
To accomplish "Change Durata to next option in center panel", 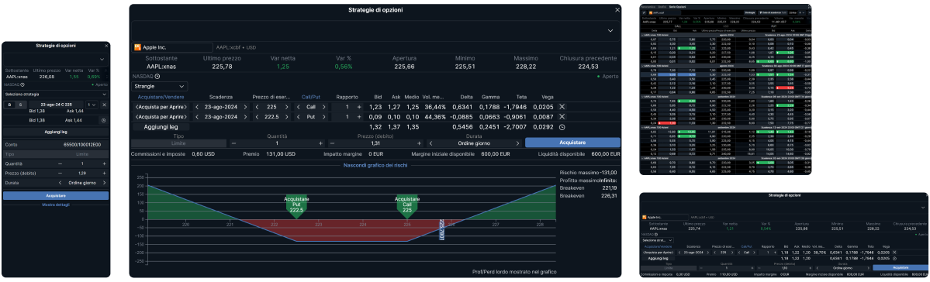I will coord(518,143).
